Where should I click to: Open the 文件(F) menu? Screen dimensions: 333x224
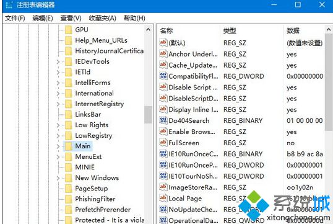pos(15,19)
